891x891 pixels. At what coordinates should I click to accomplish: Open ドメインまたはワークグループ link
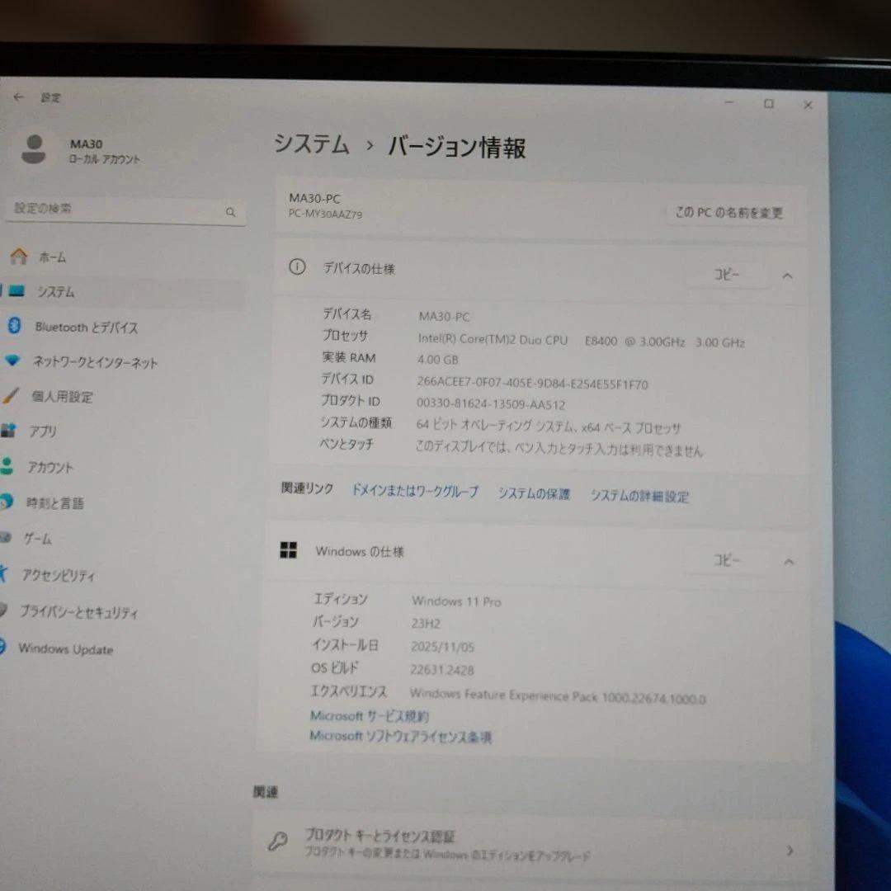coord(415,491)
